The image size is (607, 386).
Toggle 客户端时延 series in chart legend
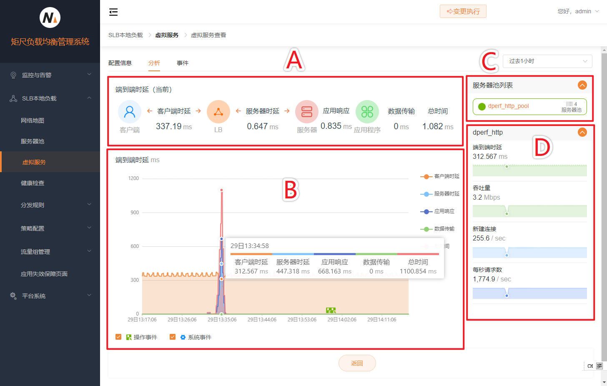(440, 176)
